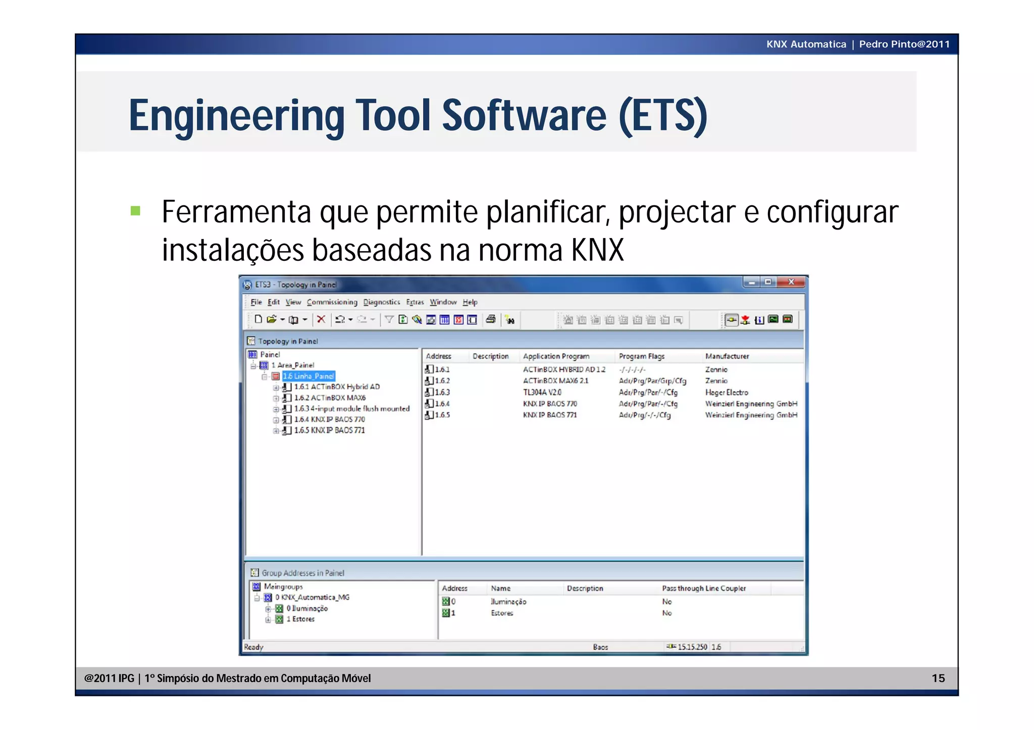Open the Undo history dropdown arrow
1034x730 pixels.
click(350, 320)
